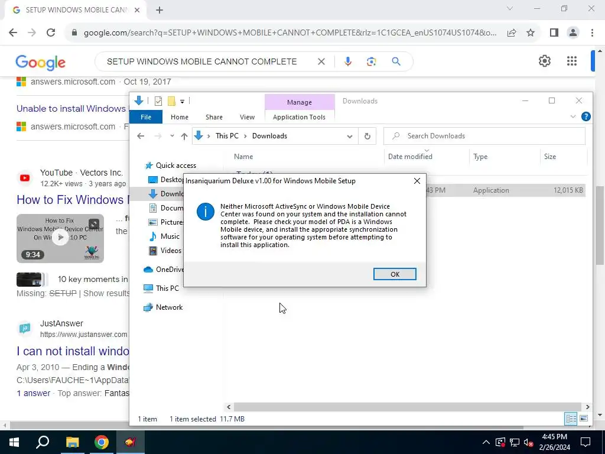605x454 pixels.
Task: Search by image lens icon
Action: [372, 61]
